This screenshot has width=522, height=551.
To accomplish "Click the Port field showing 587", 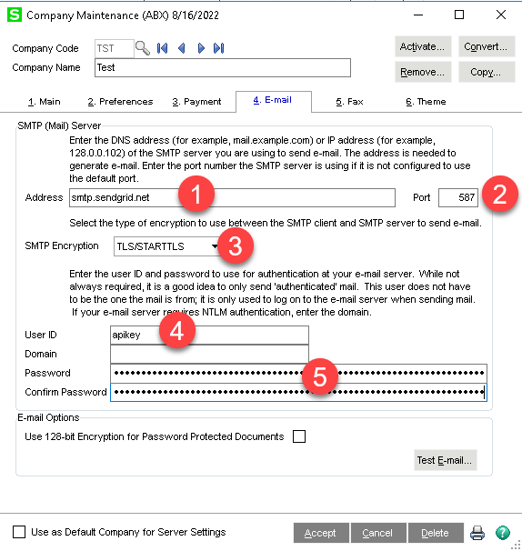I will 458,197.
